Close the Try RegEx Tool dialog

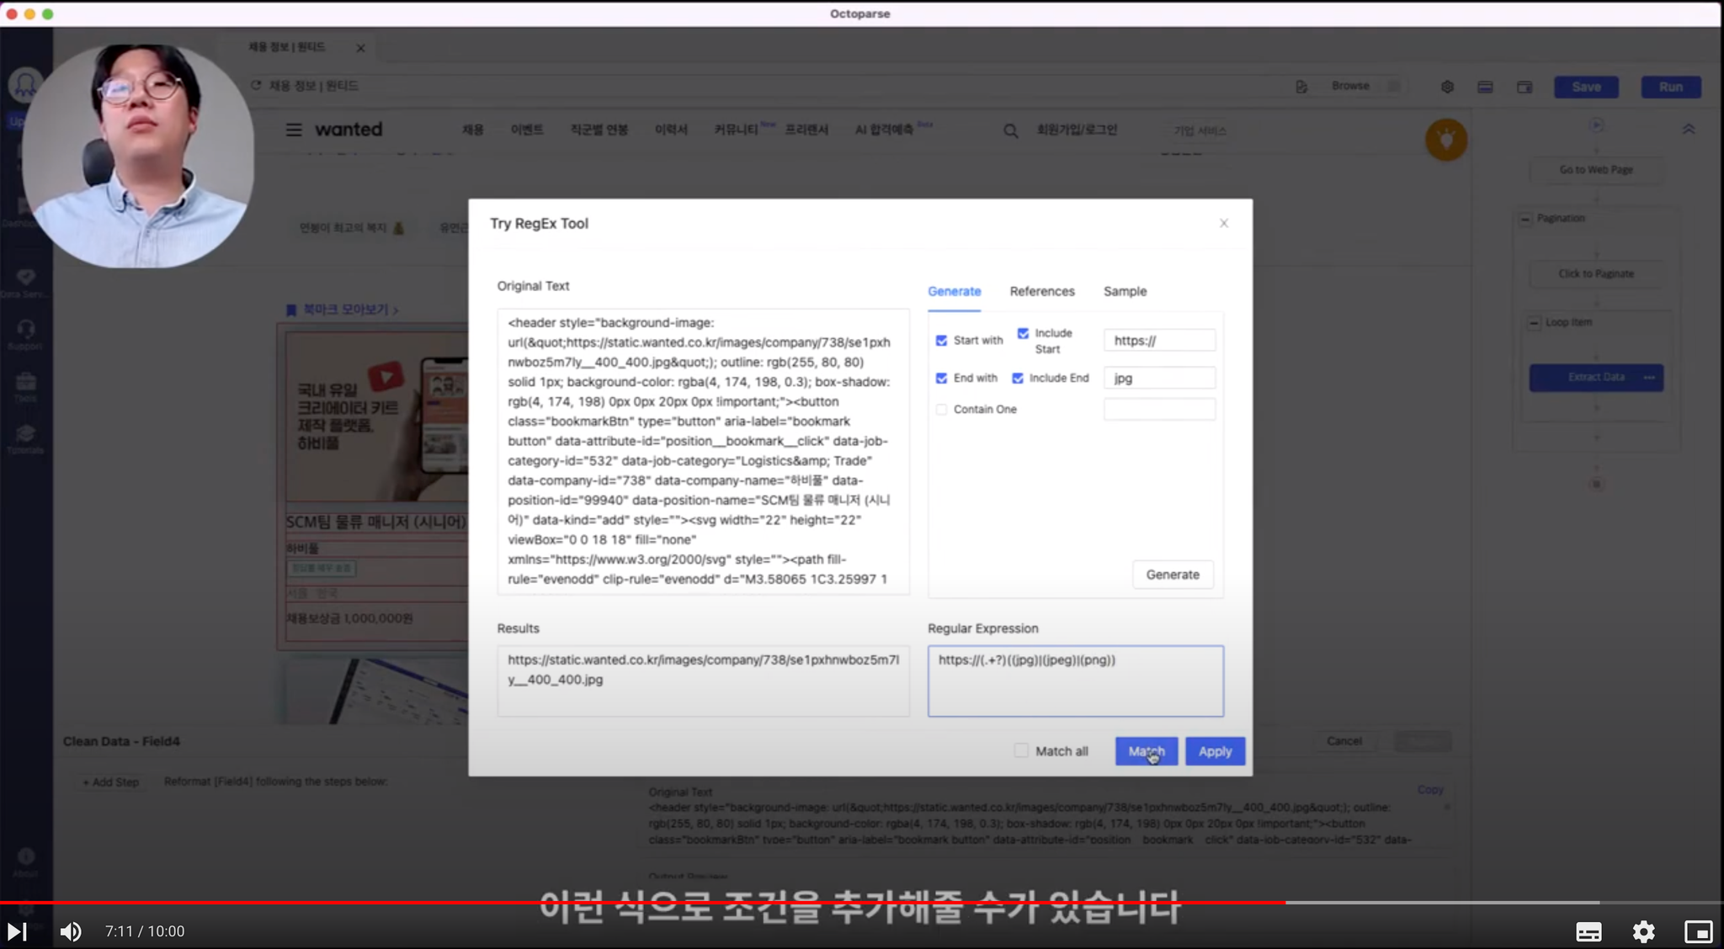1224,223
